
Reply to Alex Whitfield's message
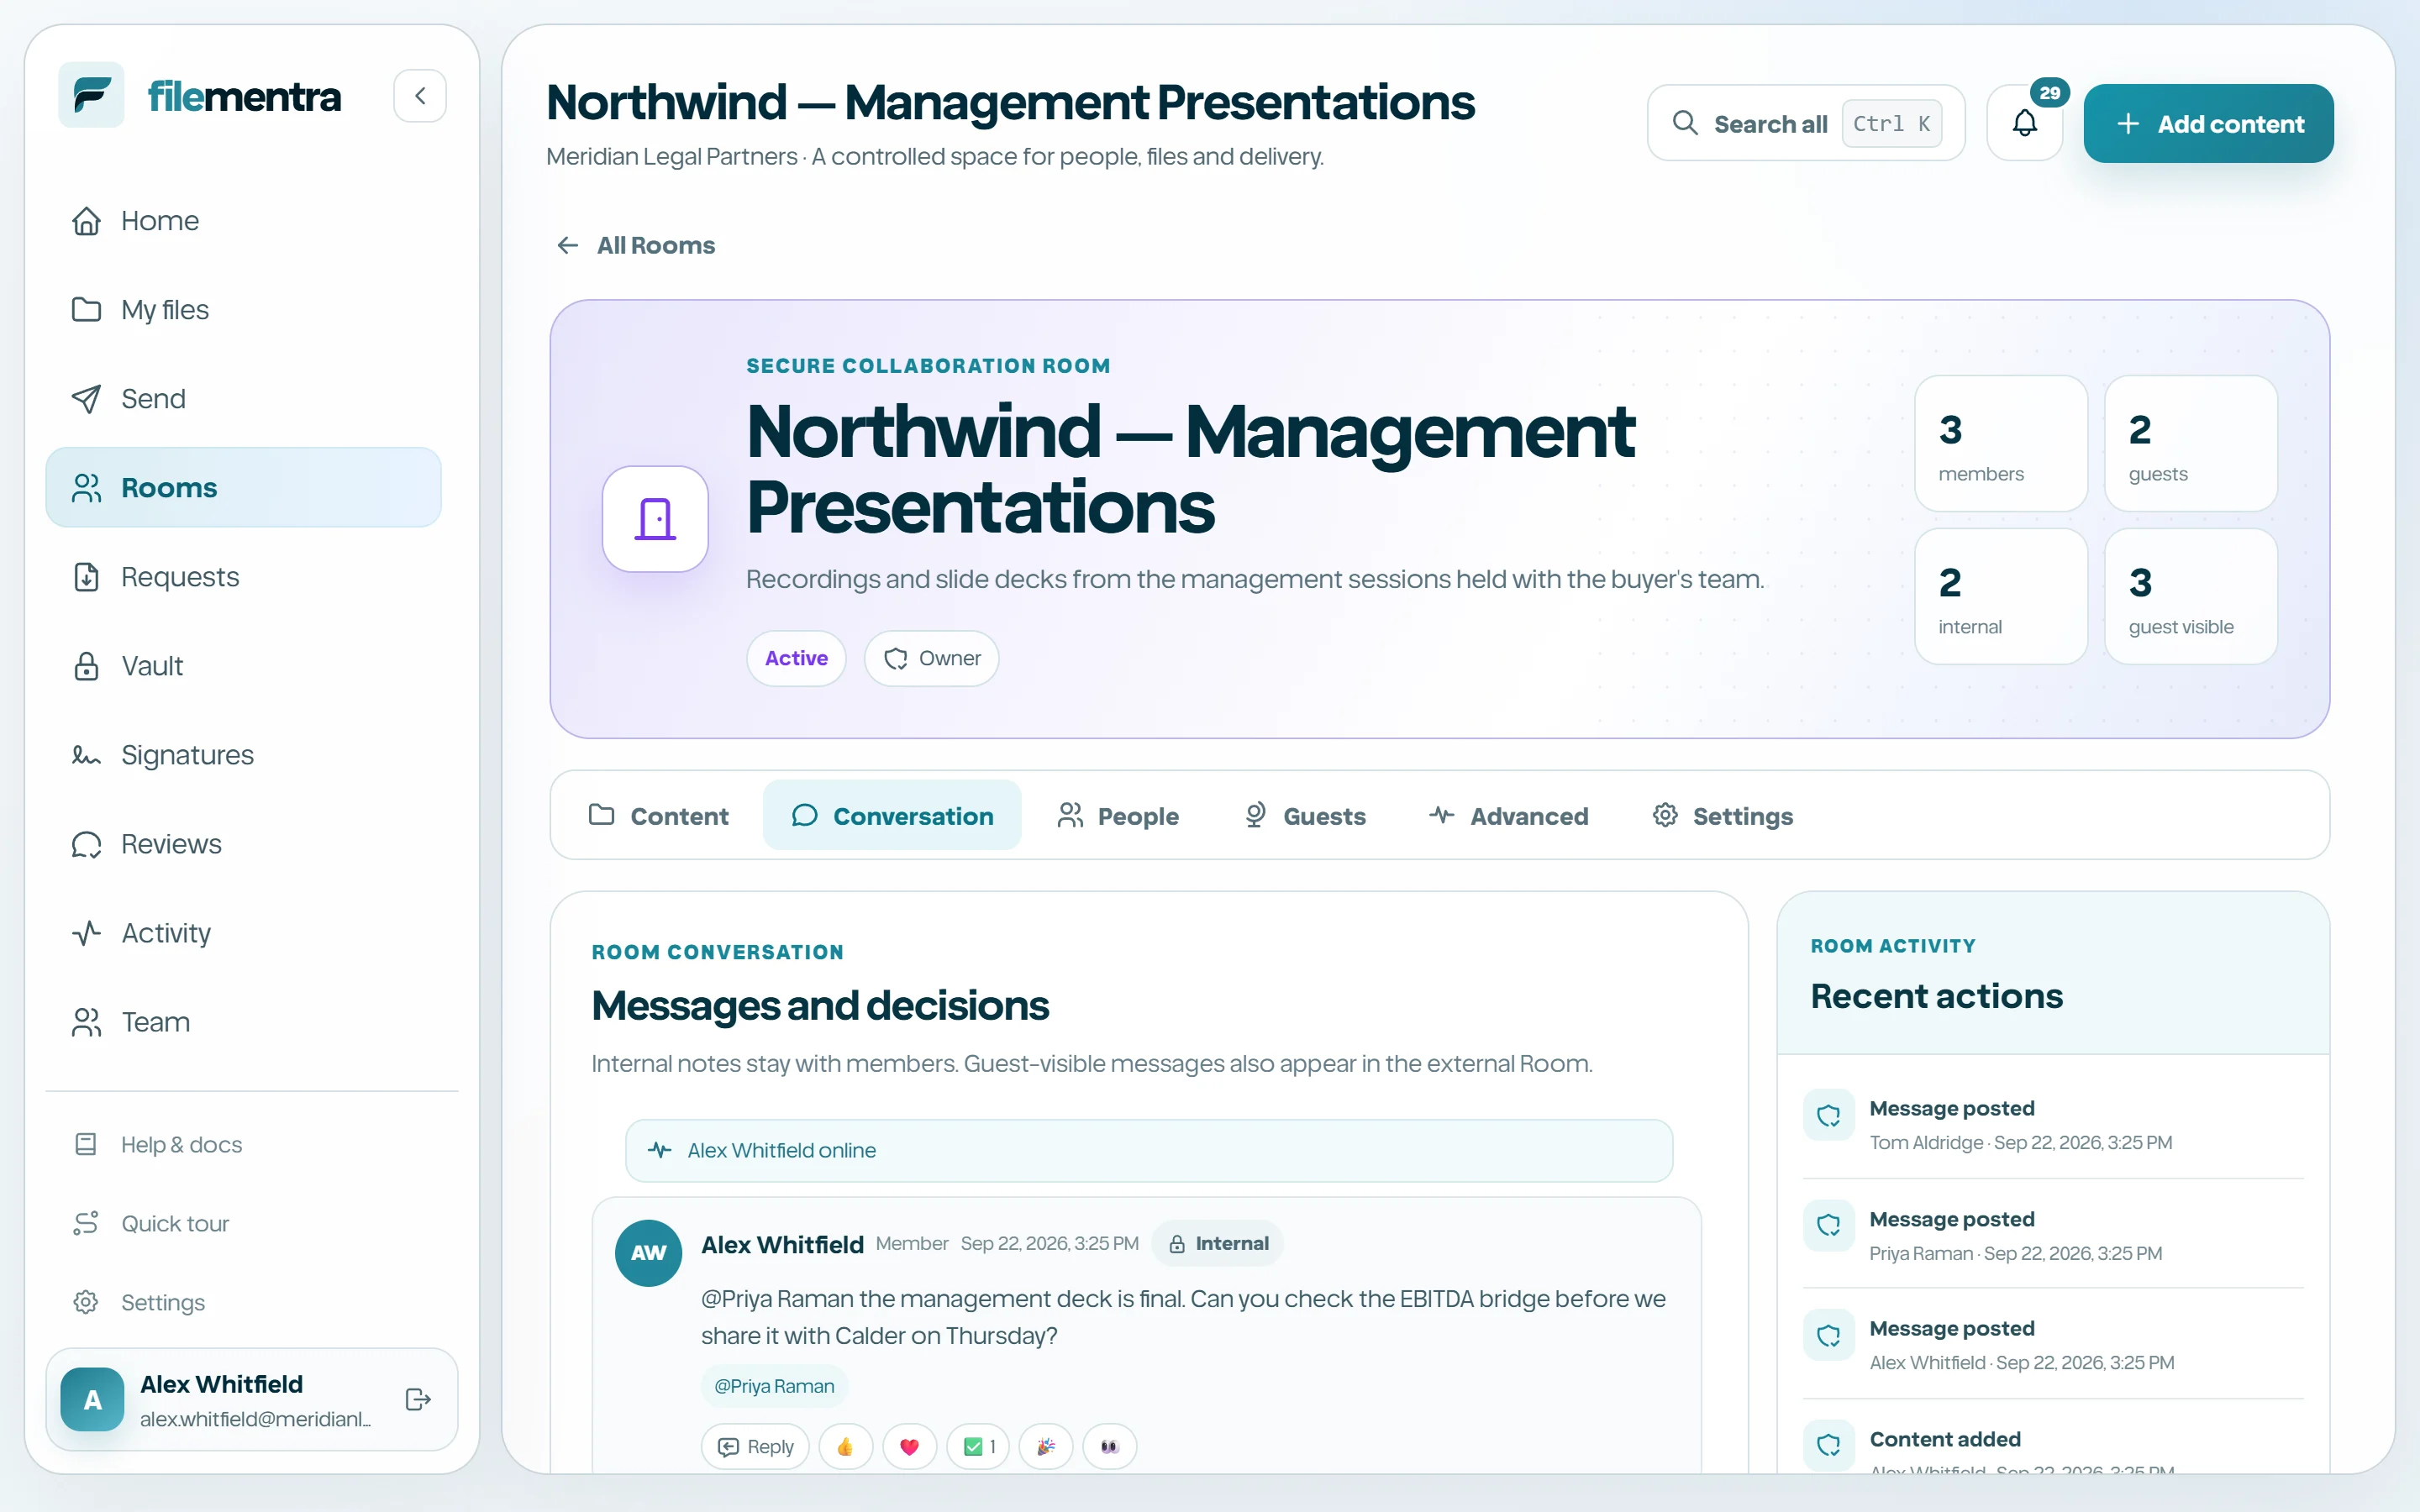click(x=755, y=1446)
